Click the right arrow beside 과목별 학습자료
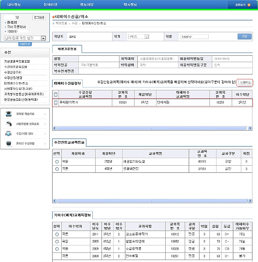This screenshot has height=262, width=258. pos(45,114)
